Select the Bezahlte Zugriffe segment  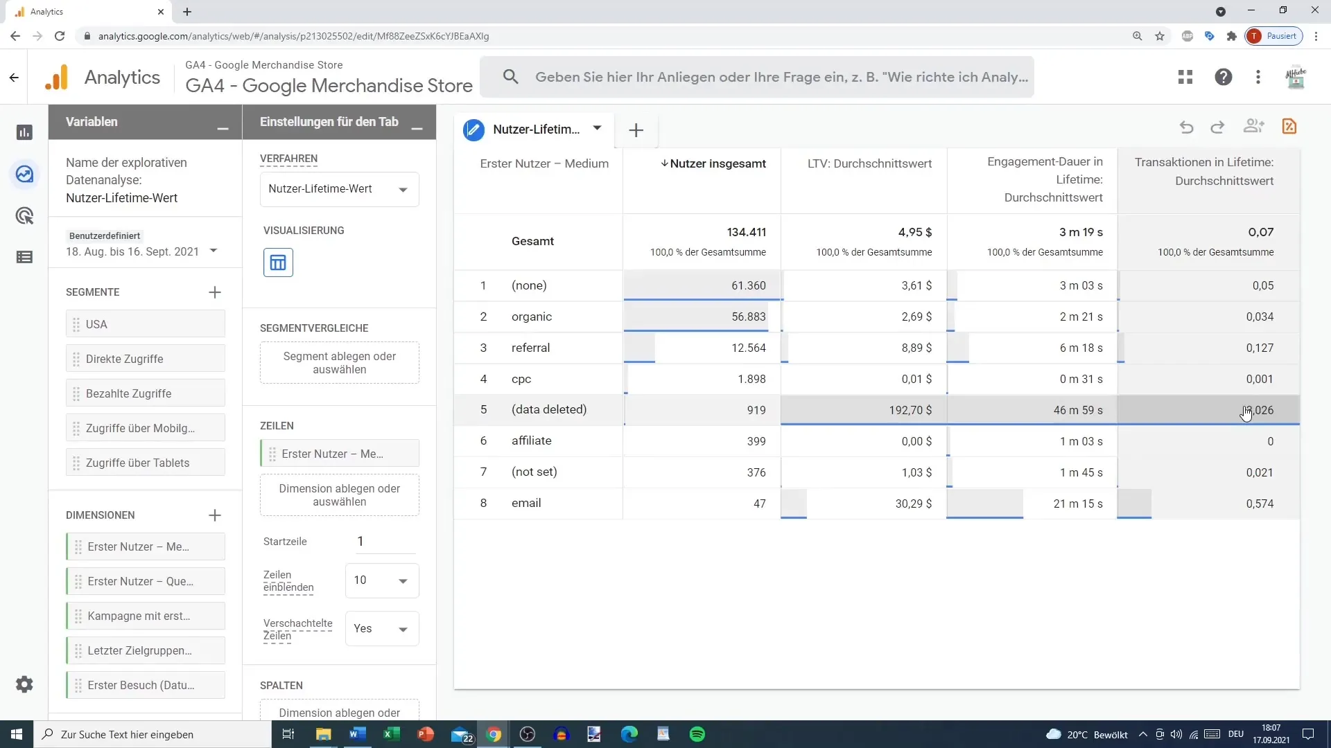tap(146, 393)
